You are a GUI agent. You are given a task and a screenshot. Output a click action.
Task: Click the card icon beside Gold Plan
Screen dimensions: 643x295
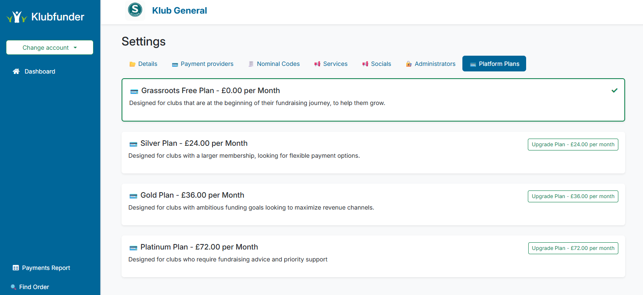(x=133, y=196)
